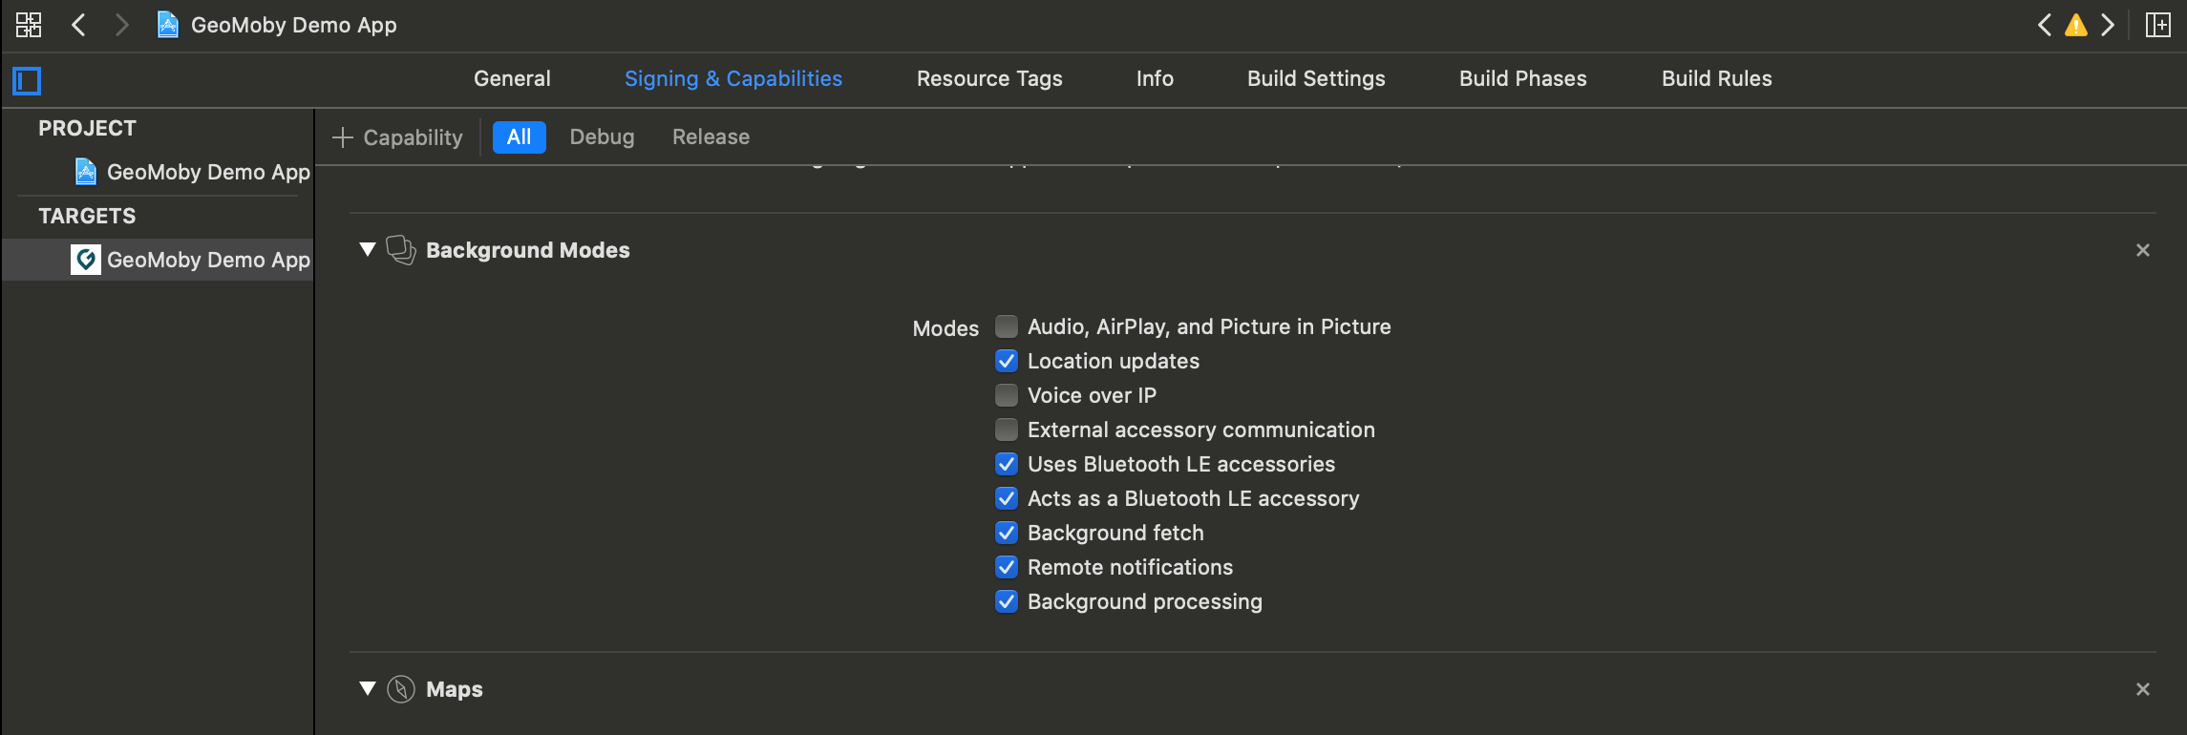Select the Signing & Capabilities tab
This screenshot has width=2187, height=735.
pyautogui.click(x=733, y=79)
